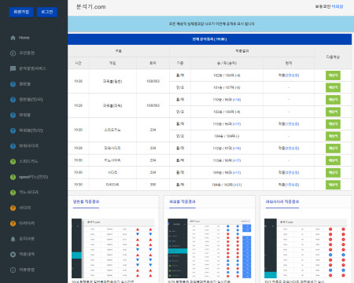This screenshot has width=354, height=283.
Task: Click green 예상픽 button in 키노사다리 row
Action: pyautogui.click(x=333, y=160)
